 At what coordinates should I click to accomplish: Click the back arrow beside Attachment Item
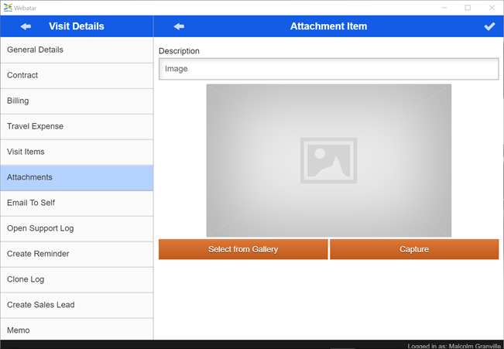179,26
